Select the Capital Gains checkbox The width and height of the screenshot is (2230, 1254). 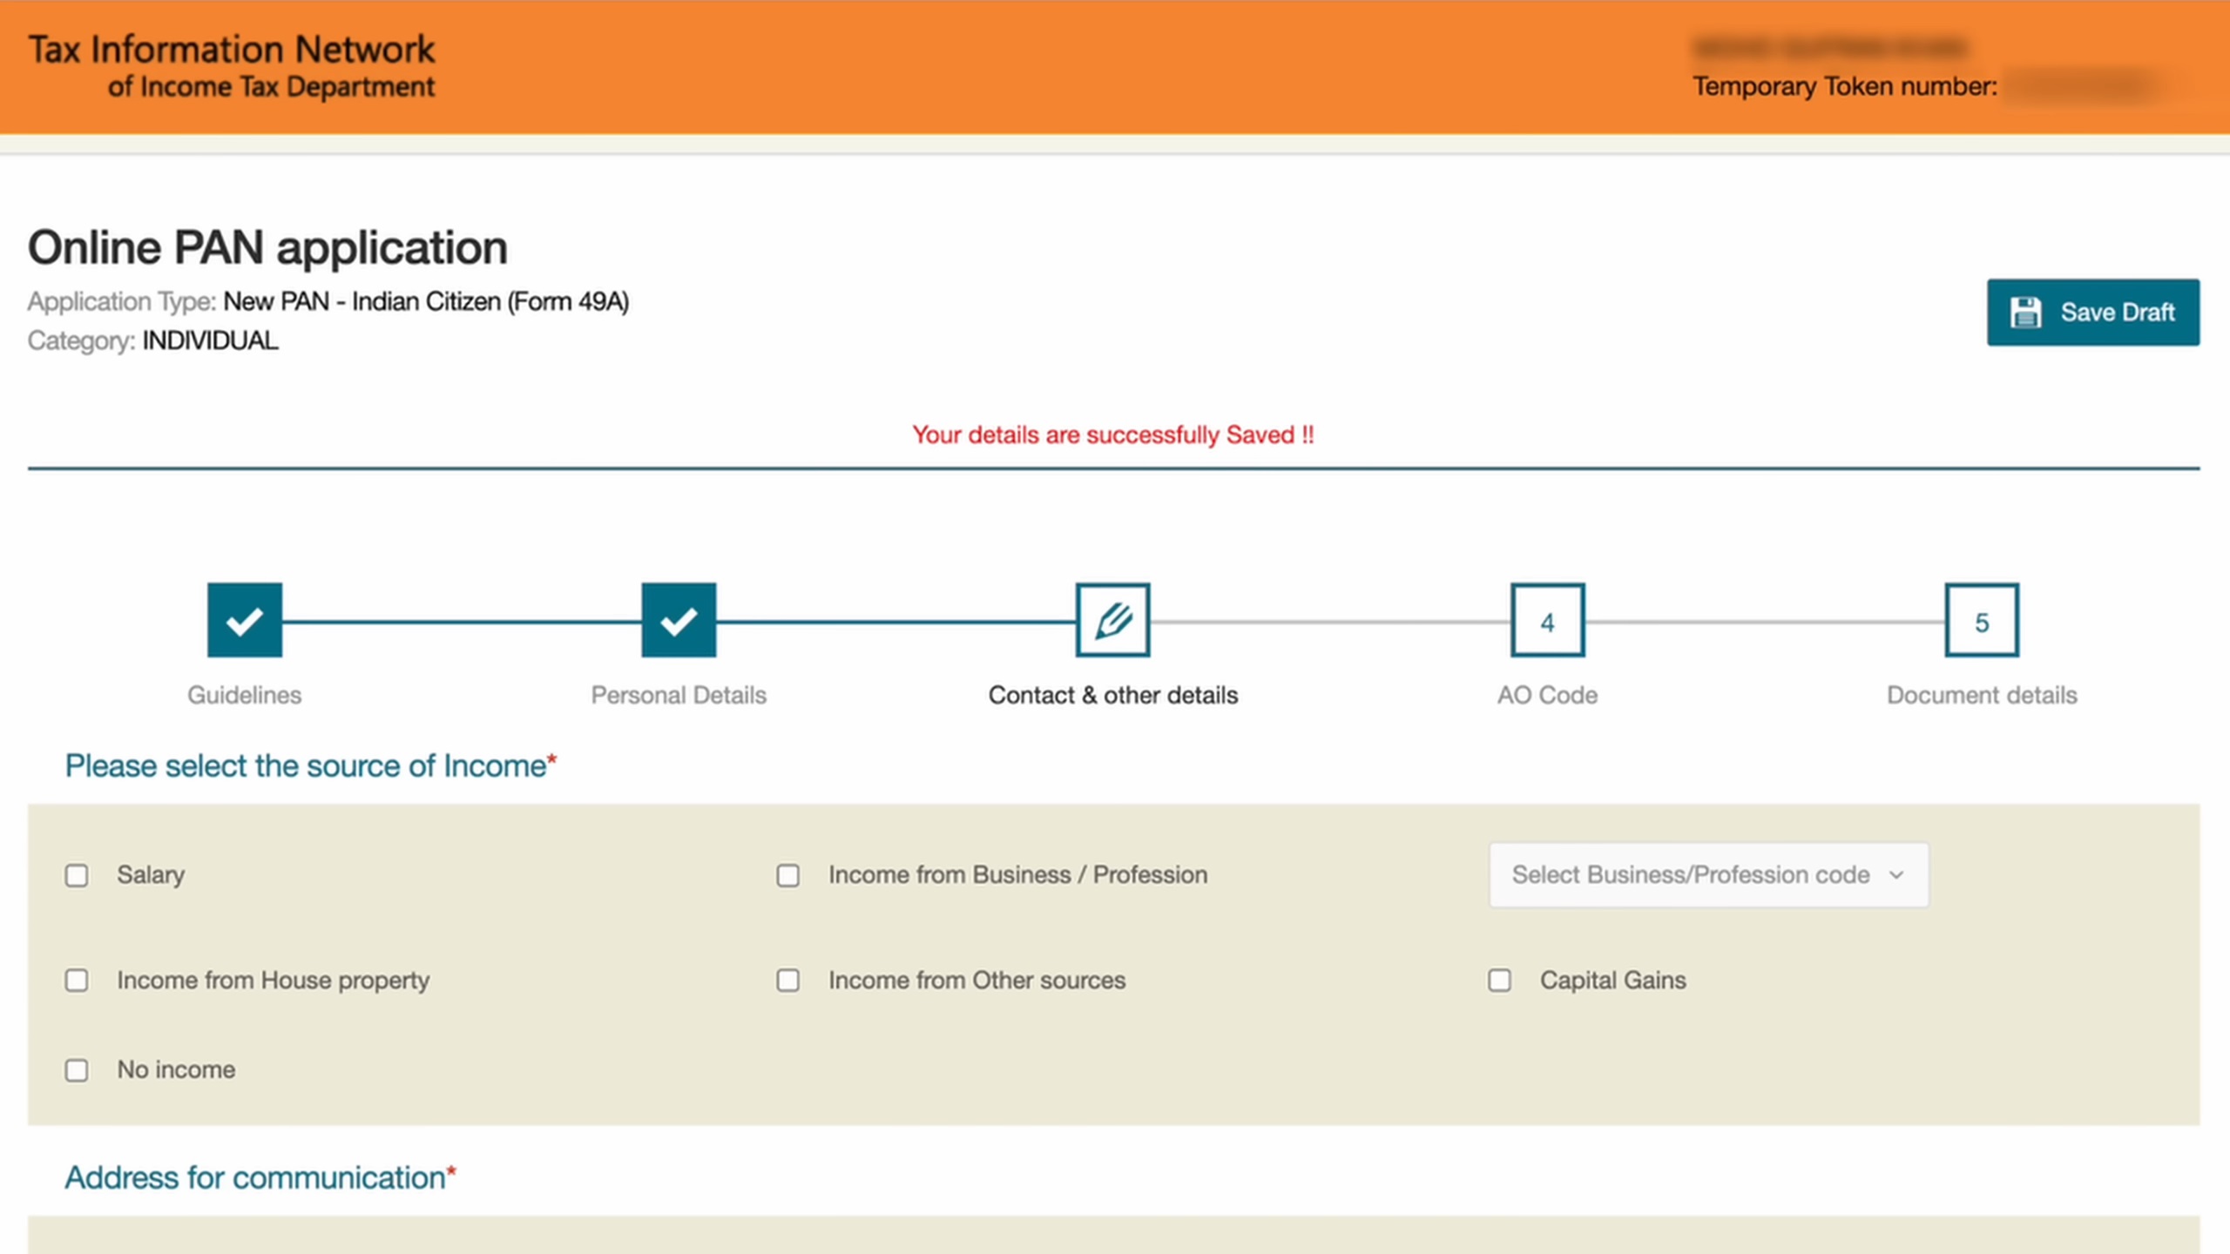point(1500,981)
